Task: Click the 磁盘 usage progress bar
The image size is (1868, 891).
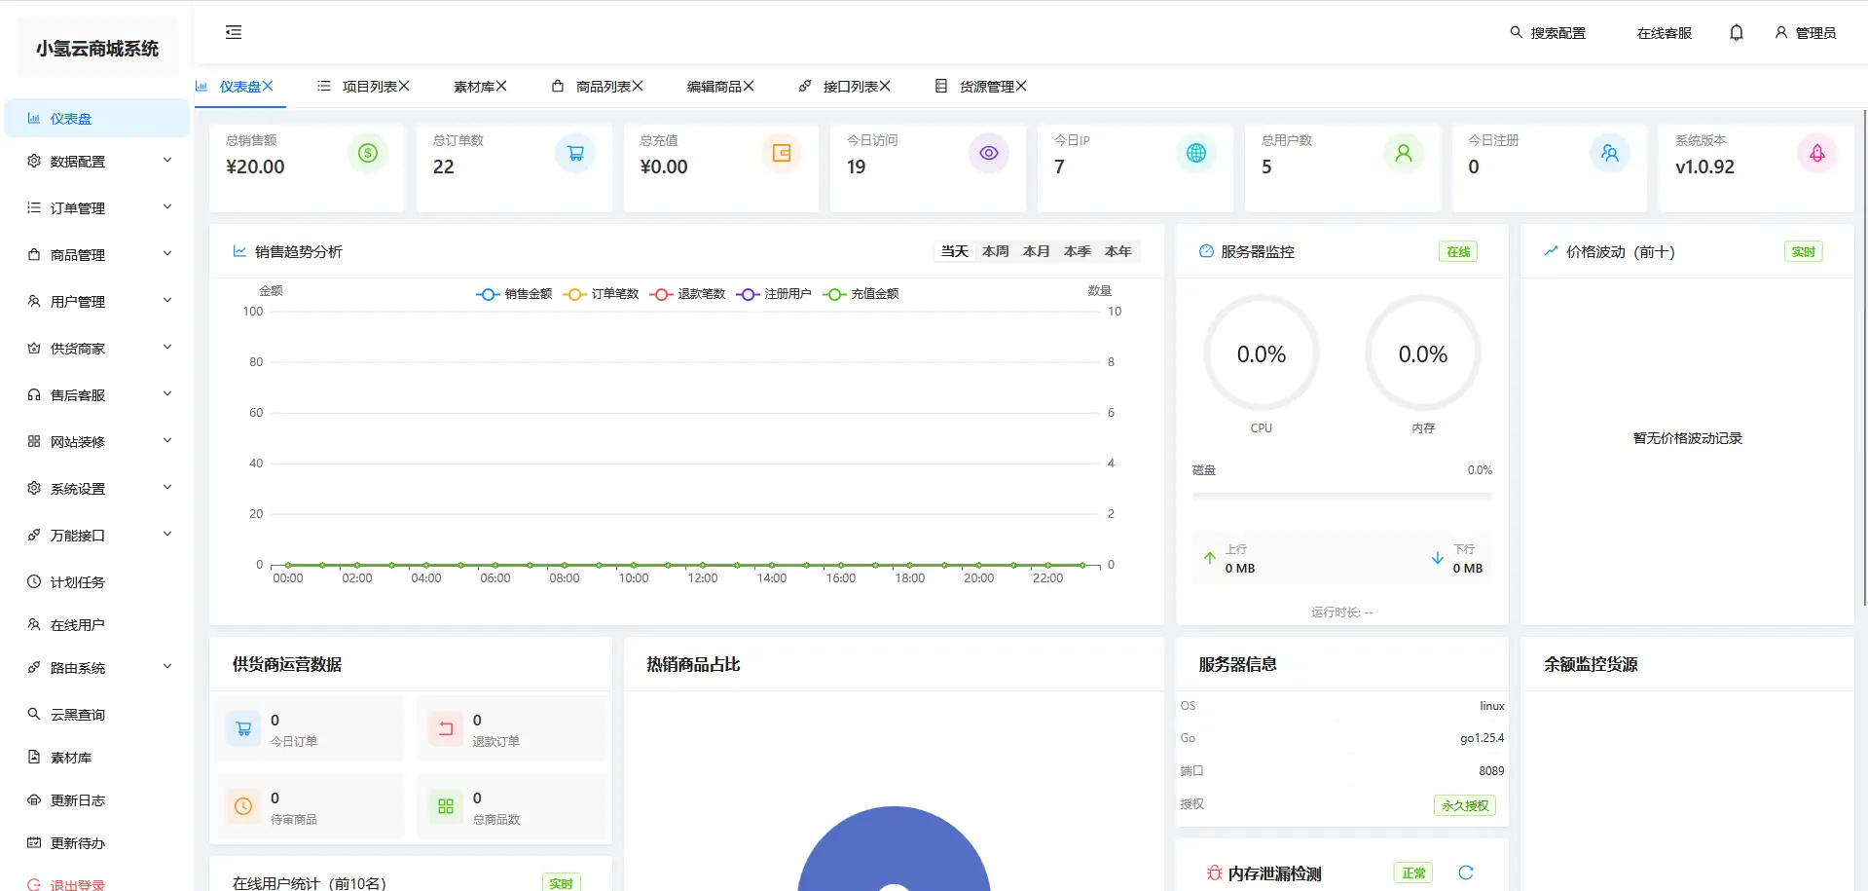Action: coord(1341,495)
